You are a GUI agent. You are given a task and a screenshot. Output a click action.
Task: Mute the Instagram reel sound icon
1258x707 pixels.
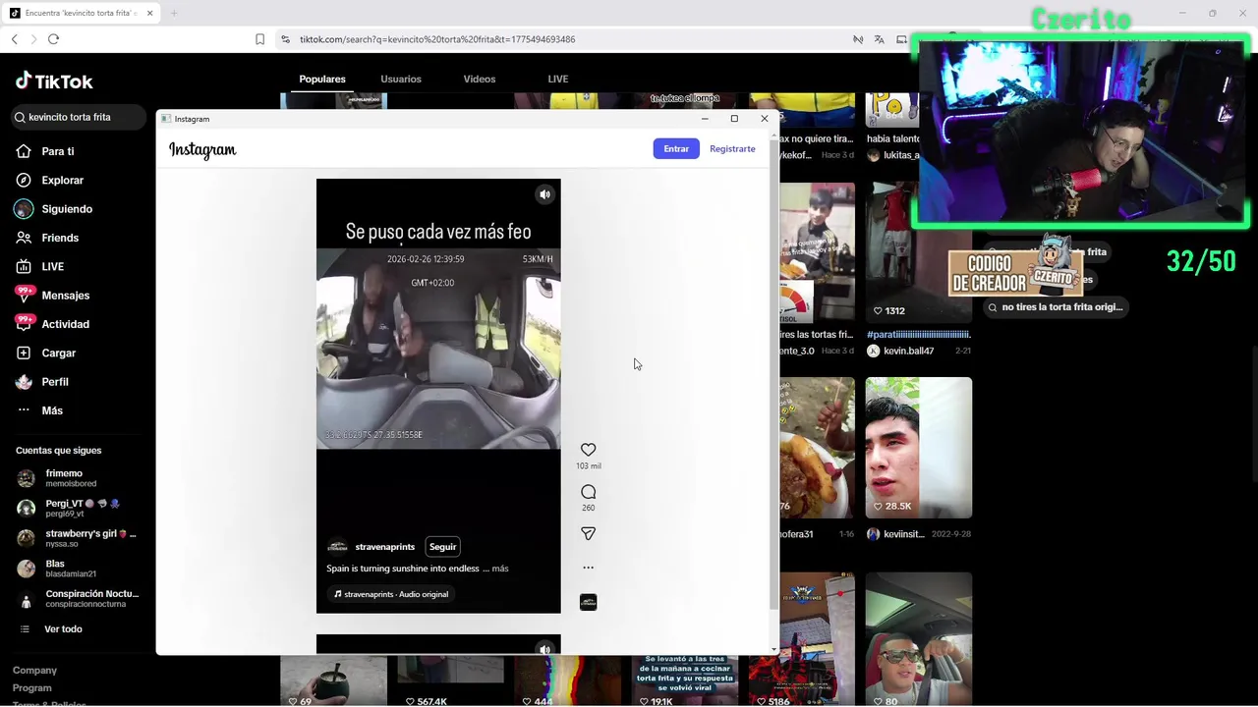coord(544,194)
